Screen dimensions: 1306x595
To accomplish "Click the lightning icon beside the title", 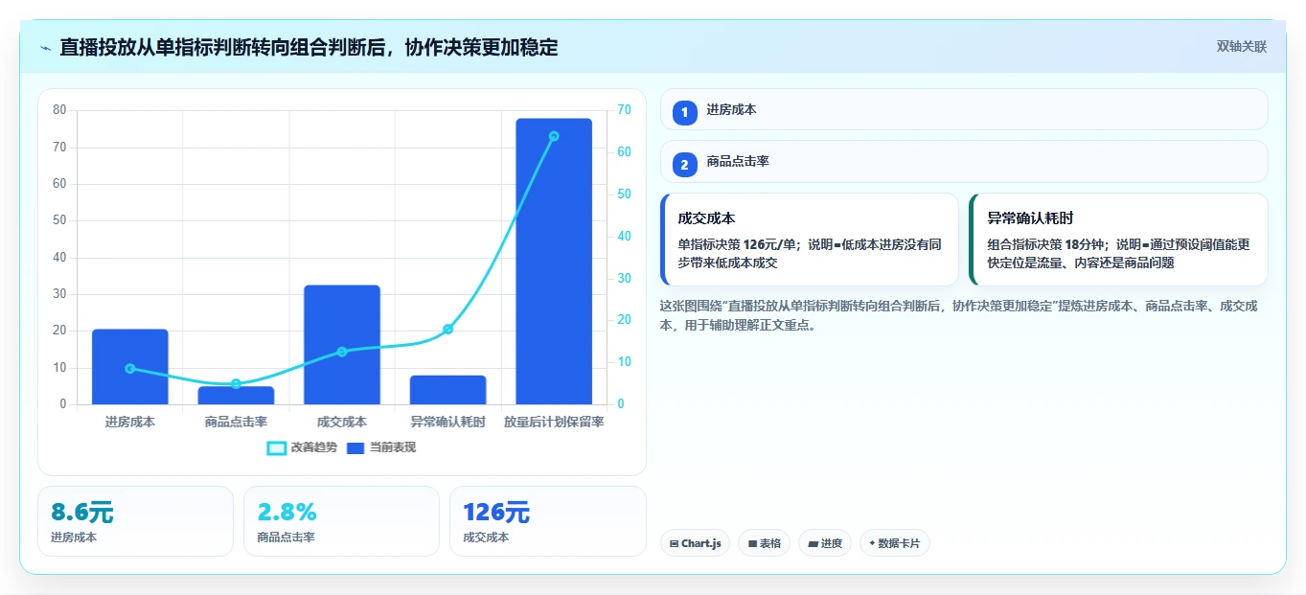I will pos(46,48).
